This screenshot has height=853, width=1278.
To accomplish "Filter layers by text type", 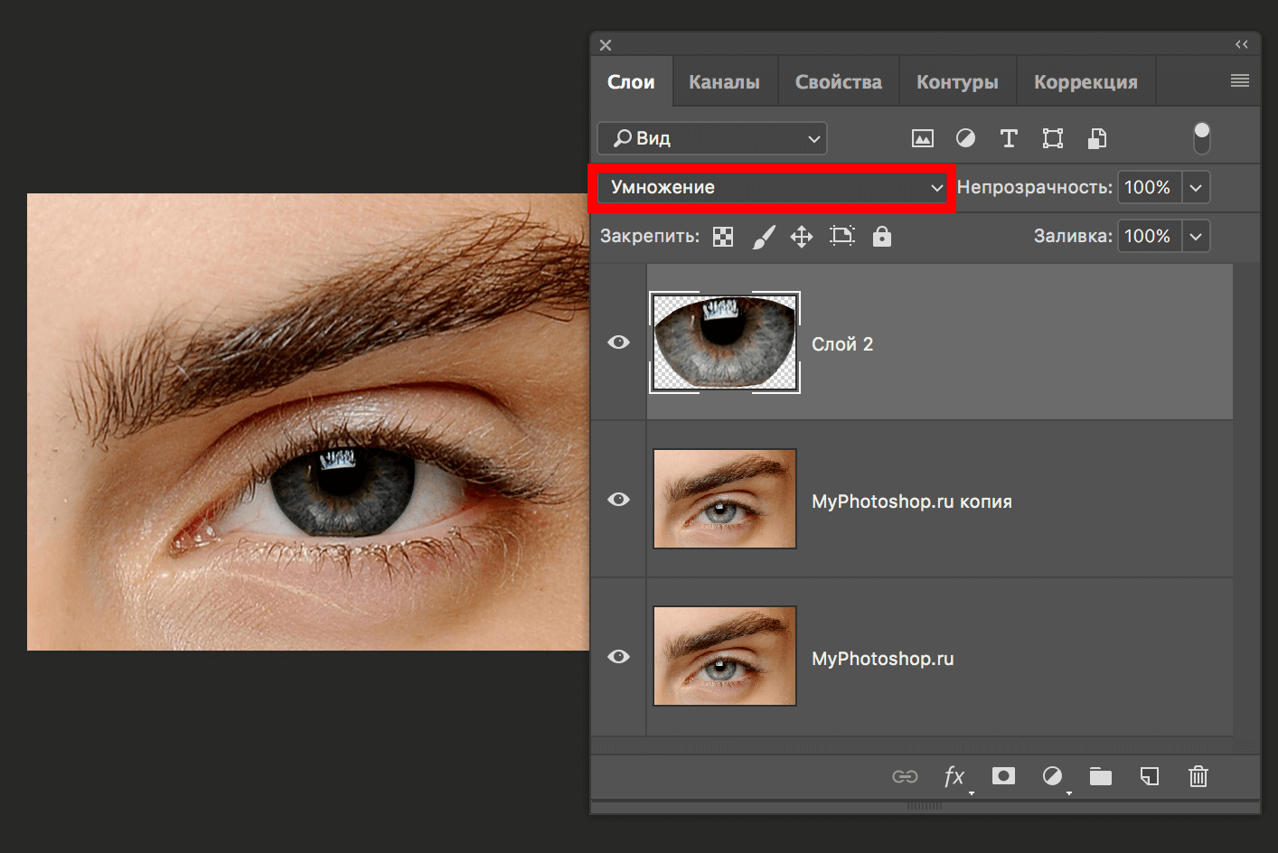I will [1009, 138].
